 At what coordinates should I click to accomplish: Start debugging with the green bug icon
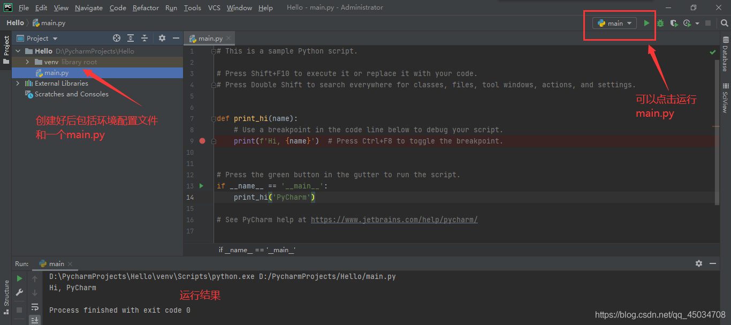point(660,23)
